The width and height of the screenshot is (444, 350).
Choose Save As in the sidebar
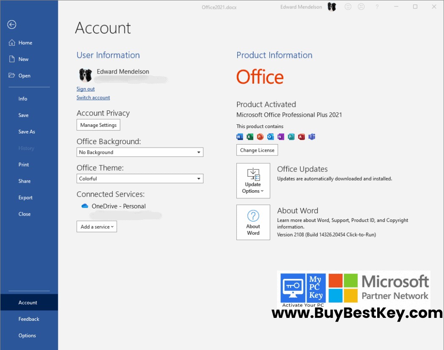pyautogui.click(x=27, y=132)
